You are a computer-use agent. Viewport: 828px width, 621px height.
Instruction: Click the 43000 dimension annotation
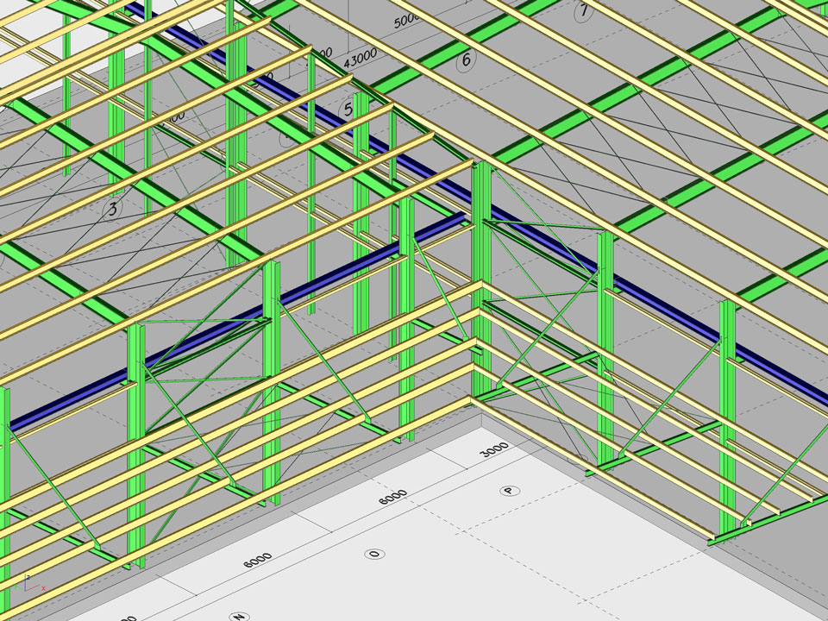point(361,62)
